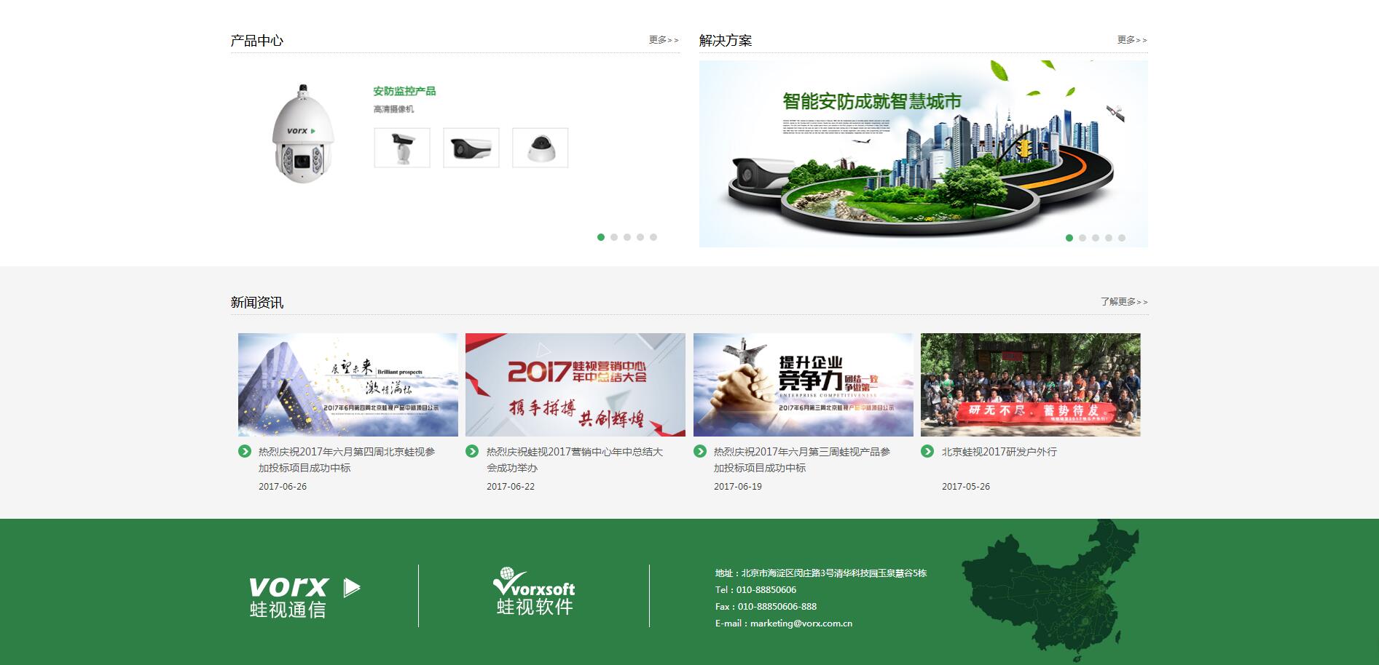Image resolution: width=1379 pixels, height=665 pixels.
Task: Click the green arrow beside the 营销中心年中总结 news
Action: (x=473, y=453)
